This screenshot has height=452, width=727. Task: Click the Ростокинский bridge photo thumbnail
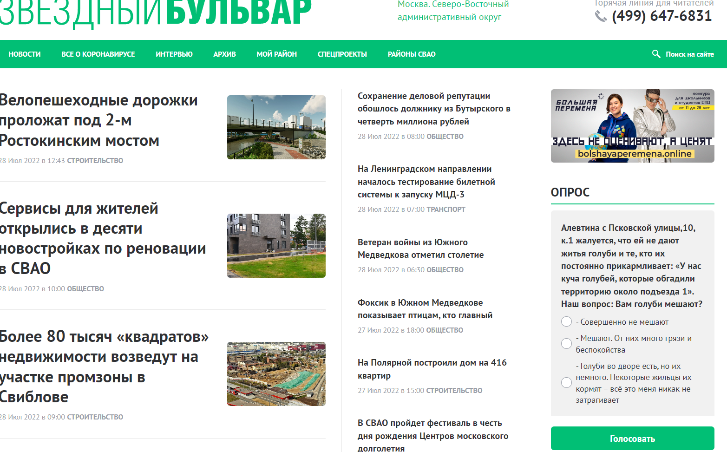click(276, 127)
